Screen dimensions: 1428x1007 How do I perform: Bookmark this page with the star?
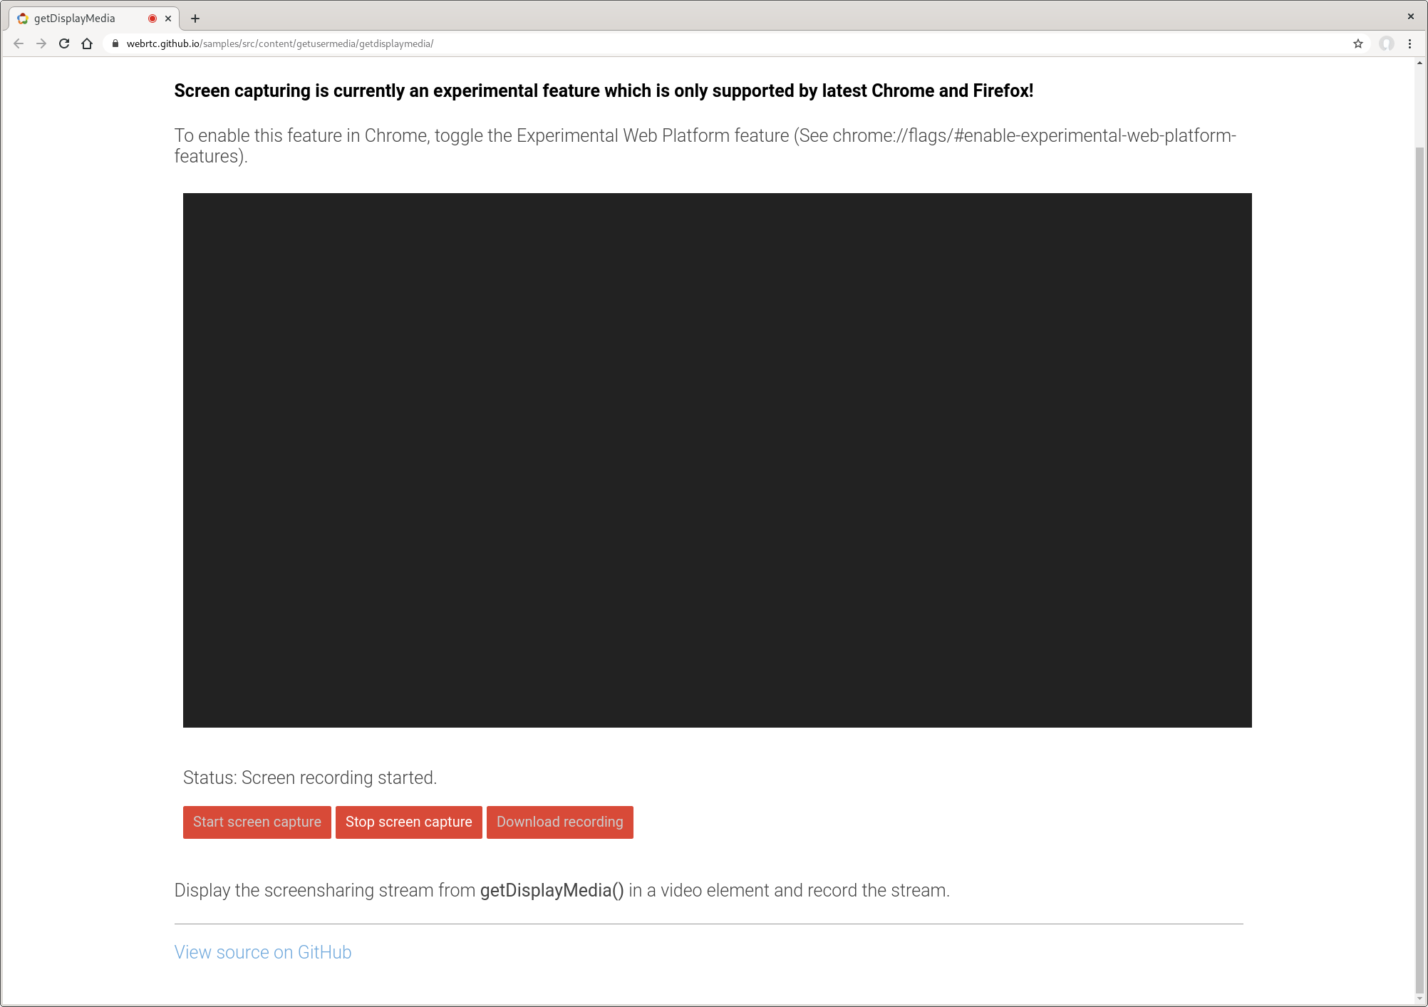pos(1358,43)
